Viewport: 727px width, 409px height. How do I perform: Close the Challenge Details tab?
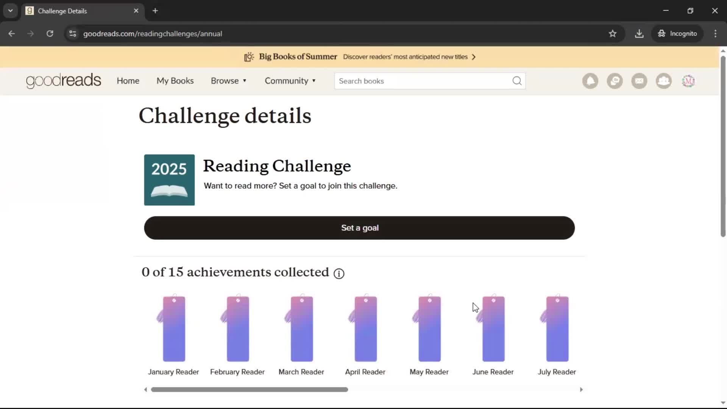coord(136,11)
